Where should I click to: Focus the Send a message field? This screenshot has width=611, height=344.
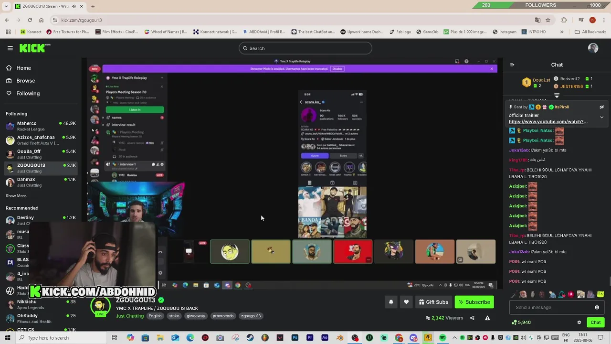(x=557, y=308)
